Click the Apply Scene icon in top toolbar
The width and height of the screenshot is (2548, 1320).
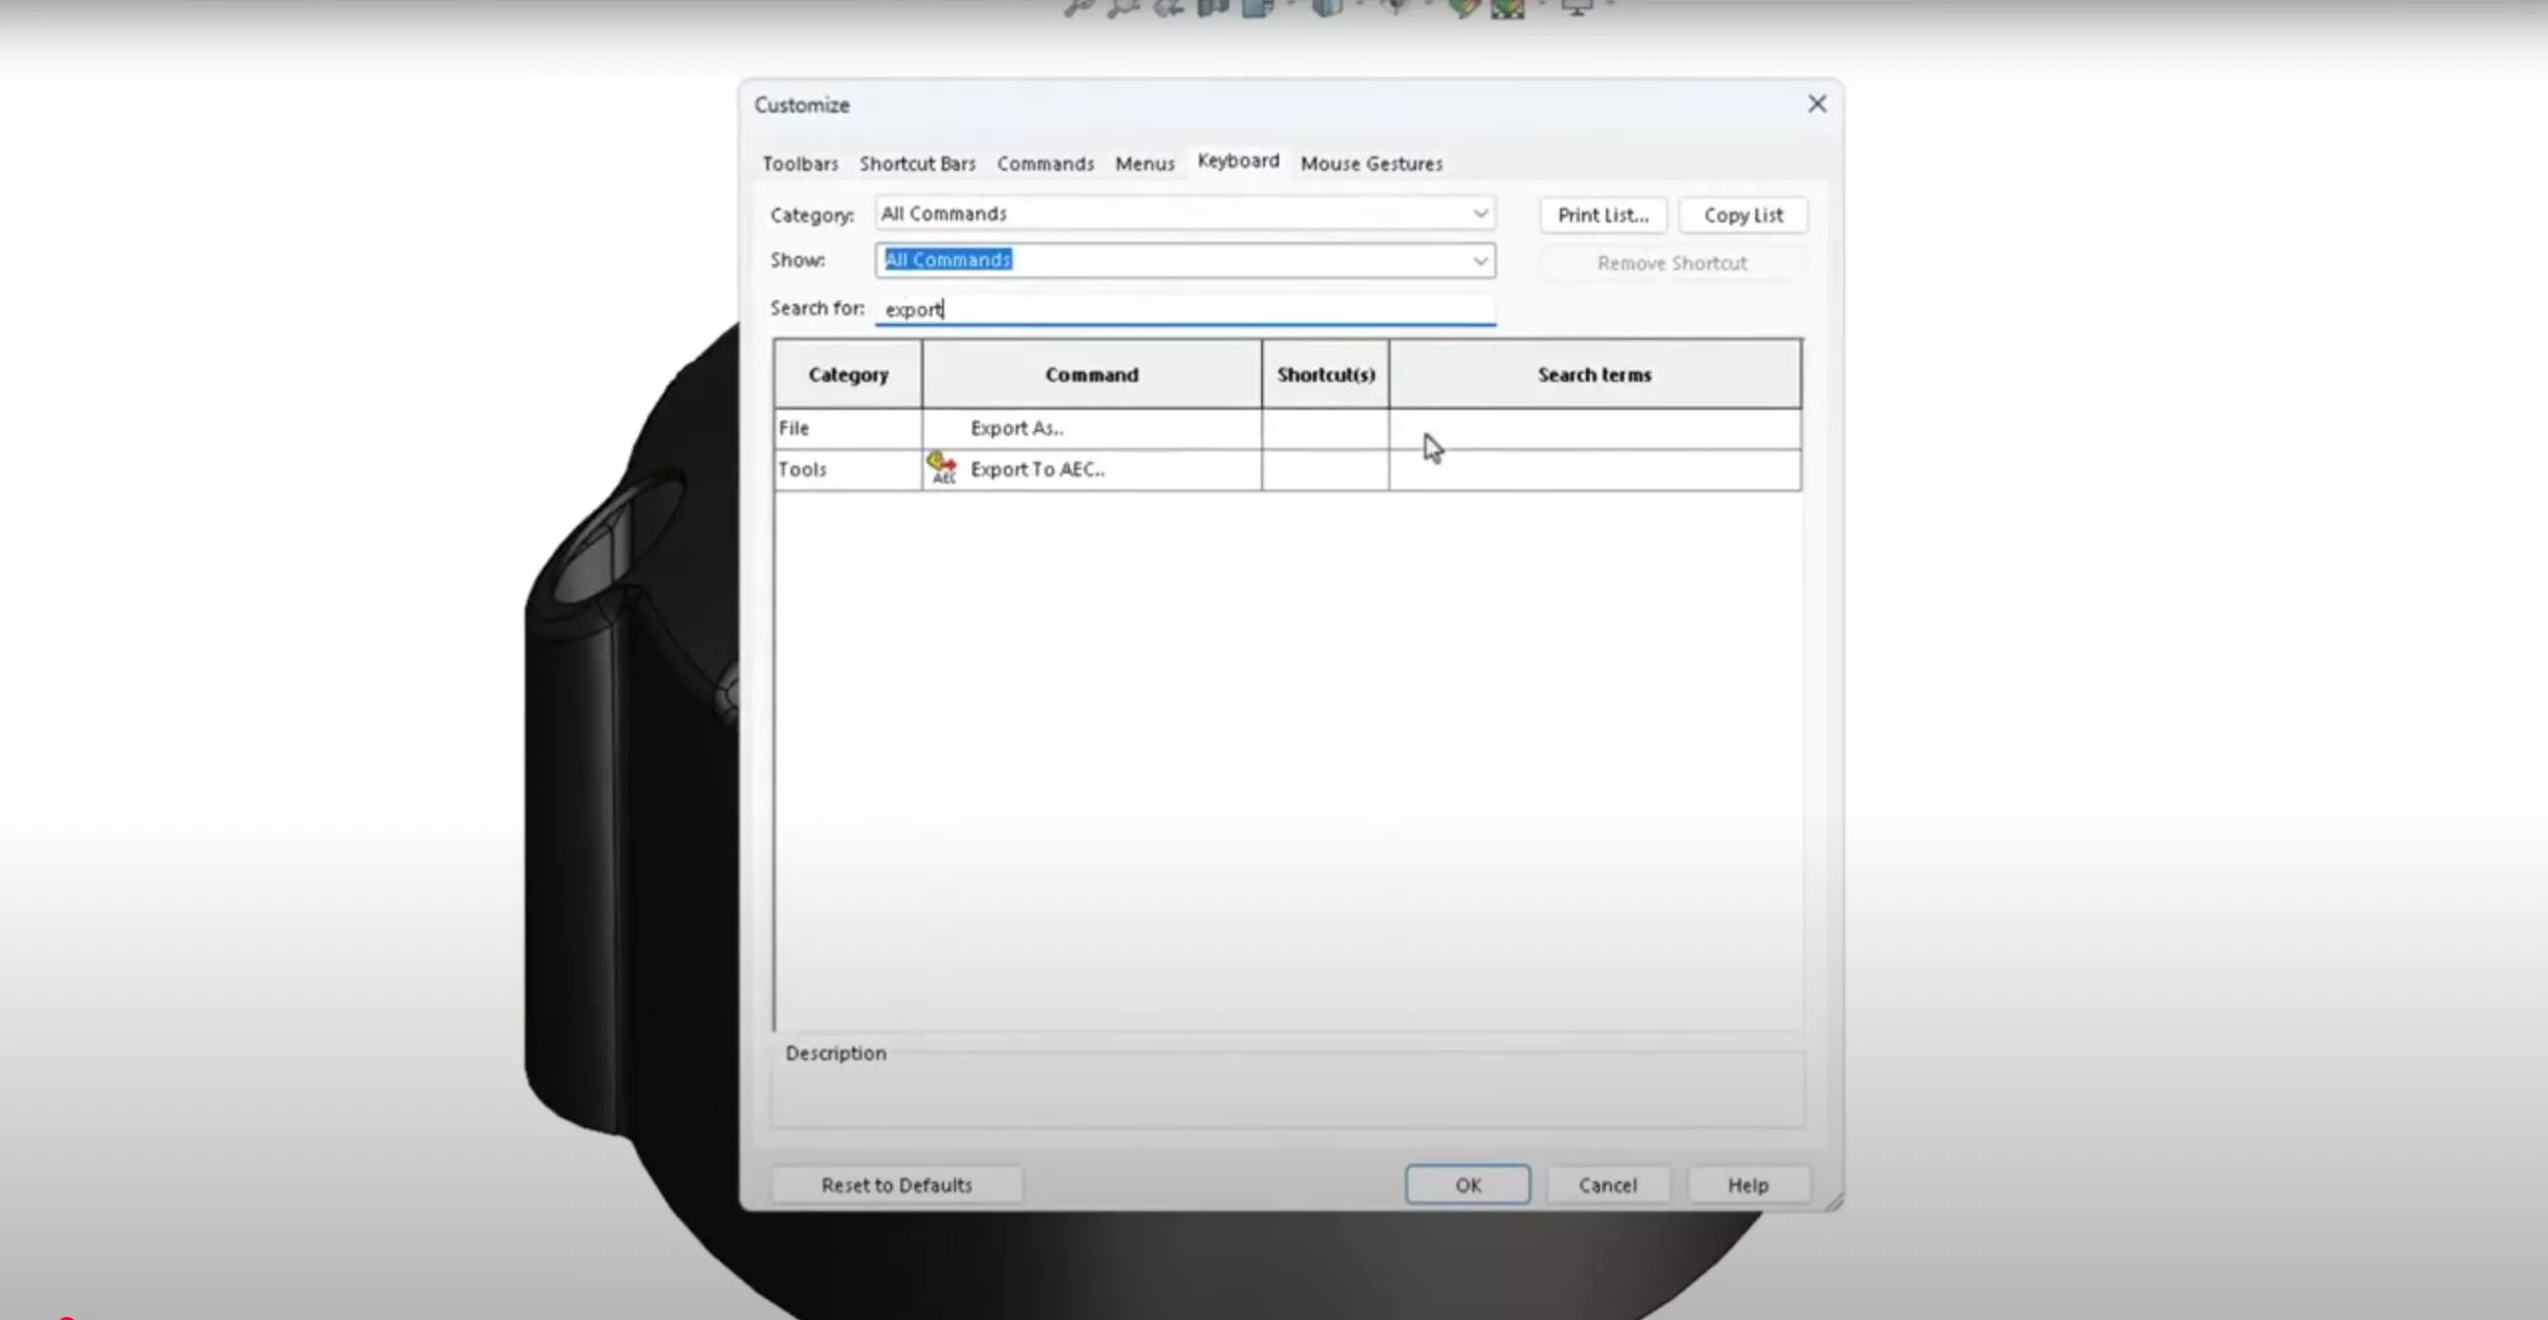pos(1507,8)
